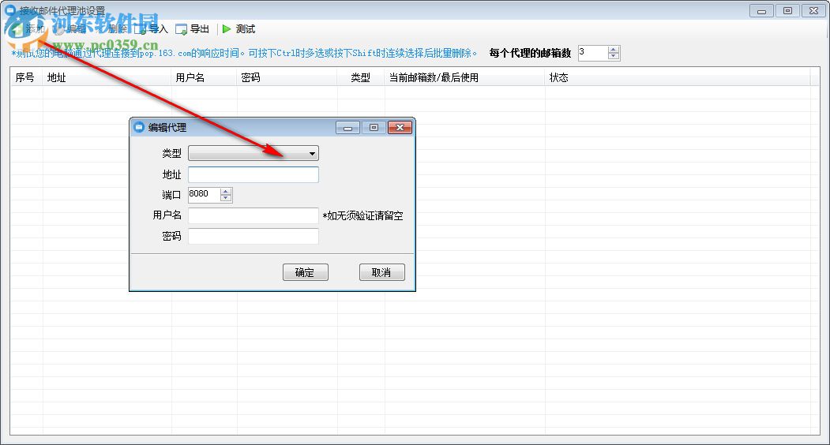Confirm with the 确定 button
Screen dimensions: 830x445
tap(306, 272)
